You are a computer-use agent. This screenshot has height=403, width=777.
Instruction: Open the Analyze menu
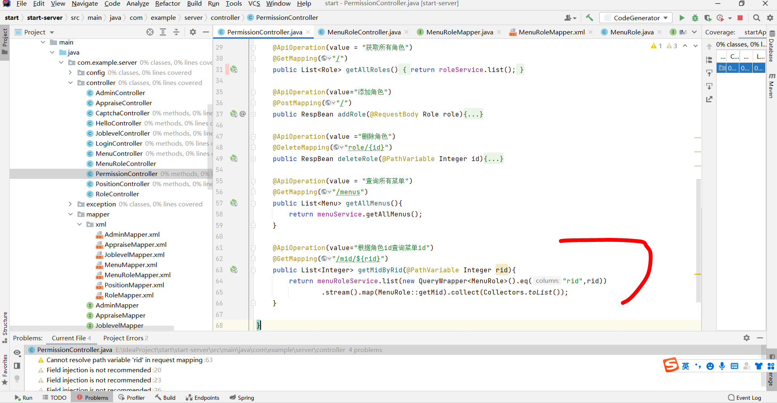(138, 4)
